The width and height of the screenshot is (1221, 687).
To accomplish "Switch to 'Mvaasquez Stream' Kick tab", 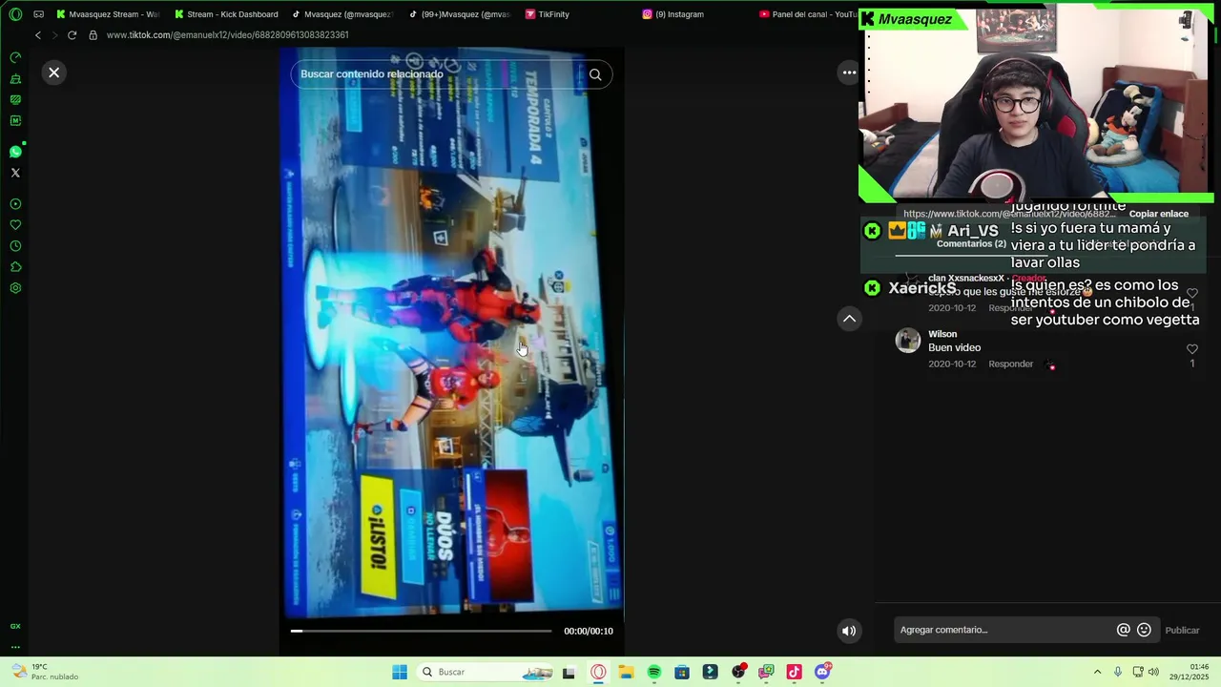I will 107,14.
